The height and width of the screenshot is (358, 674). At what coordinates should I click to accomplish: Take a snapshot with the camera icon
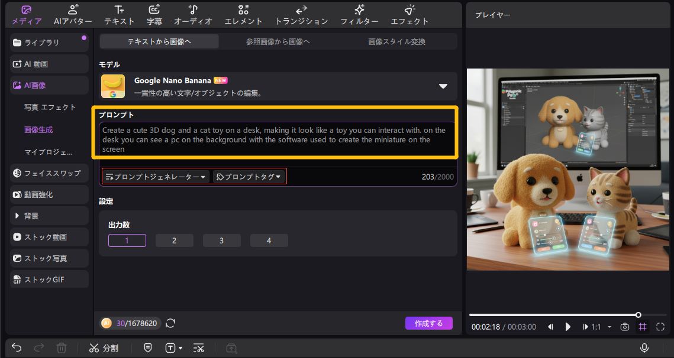coord(625,327)
